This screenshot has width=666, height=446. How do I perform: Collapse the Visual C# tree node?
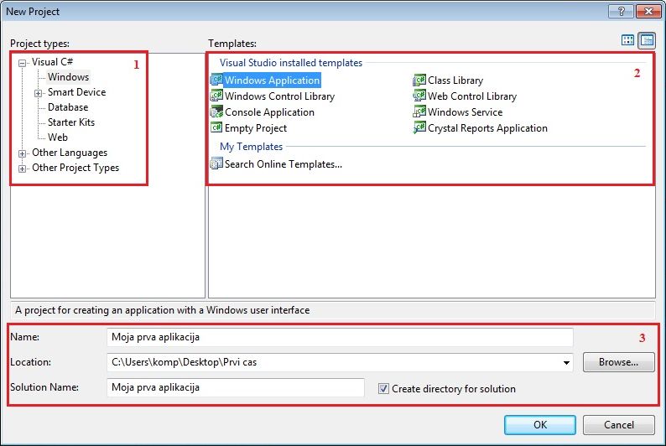(22, 64)
